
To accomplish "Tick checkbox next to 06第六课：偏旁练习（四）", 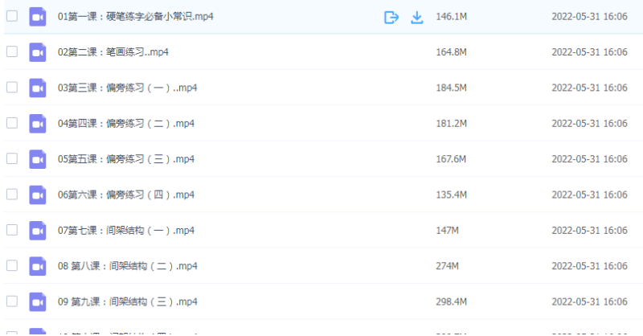I will [12, 195].
